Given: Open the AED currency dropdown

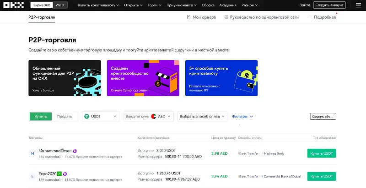Looking at the screenshot, I should (x=161, y=117).
